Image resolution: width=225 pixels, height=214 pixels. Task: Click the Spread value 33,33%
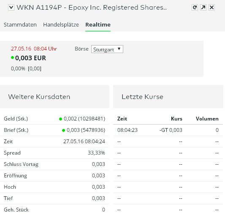96,153
